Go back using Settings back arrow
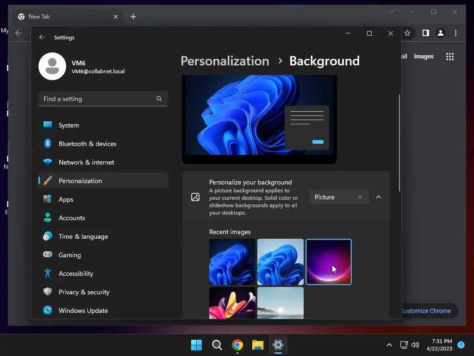This screenshot has width=474, height=356. point(42,37)
